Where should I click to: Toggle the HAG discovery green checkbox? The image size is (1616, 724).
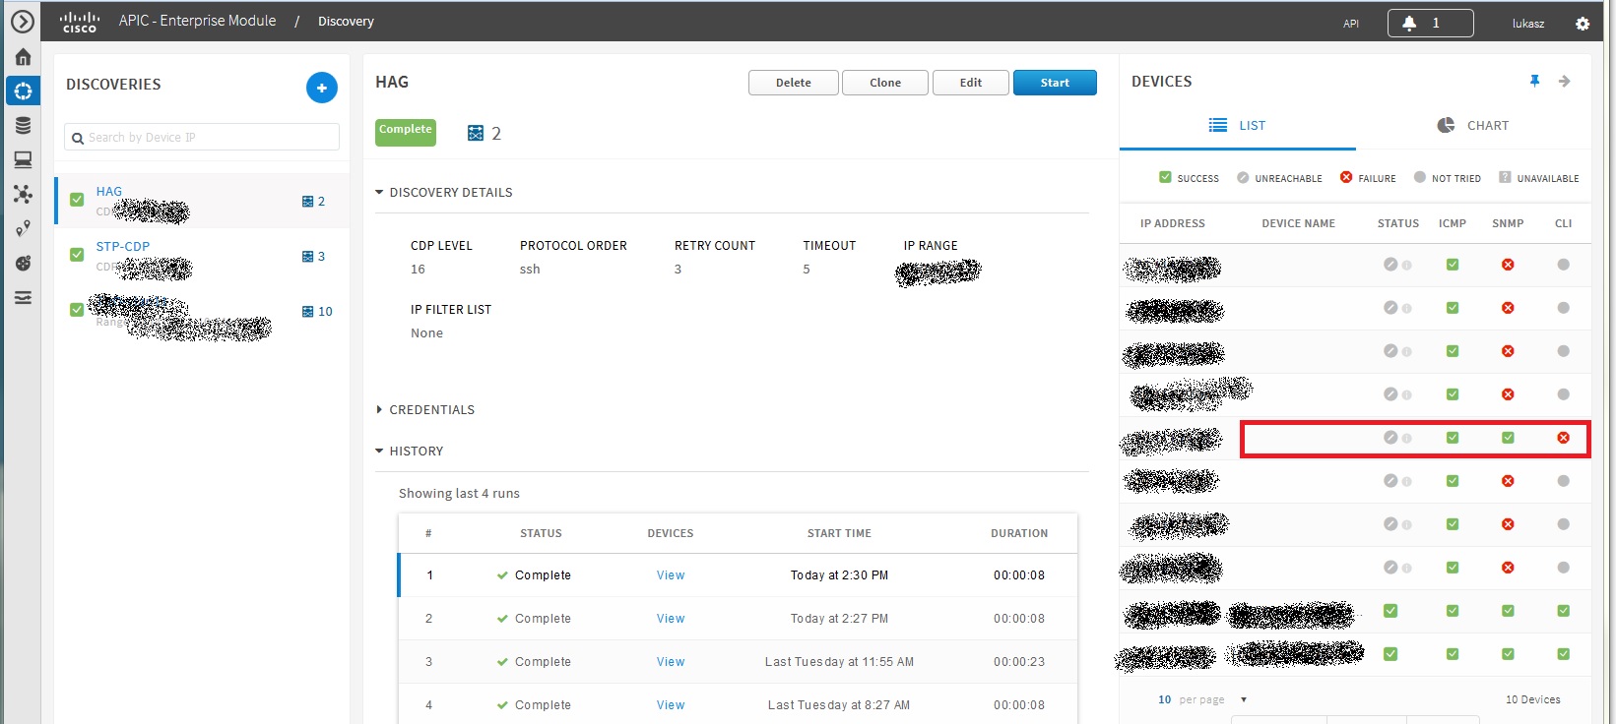pyautogui.click(x=77, y=200)
